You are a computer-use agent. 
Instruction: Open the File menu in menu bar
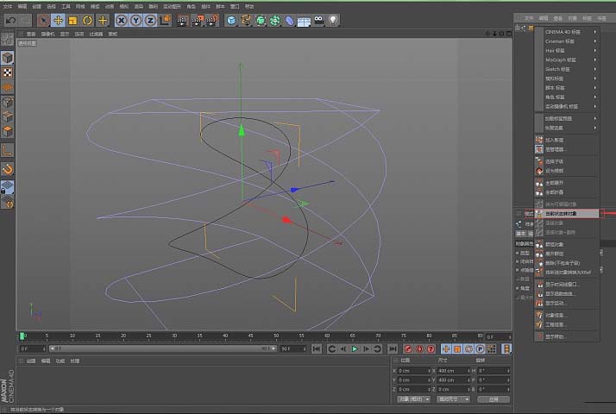point(9,5)
